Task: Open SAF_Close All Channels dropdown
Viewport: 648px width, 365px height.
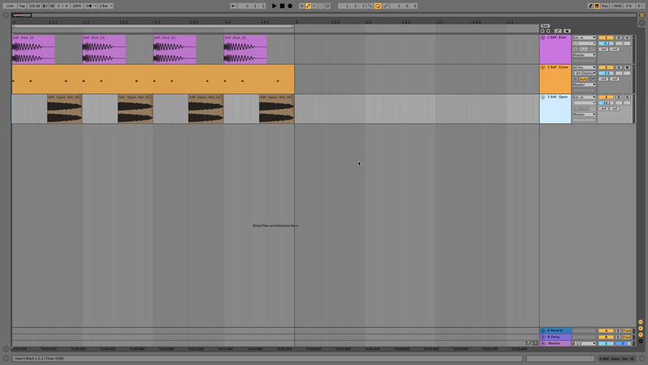Action: point(584,73)
